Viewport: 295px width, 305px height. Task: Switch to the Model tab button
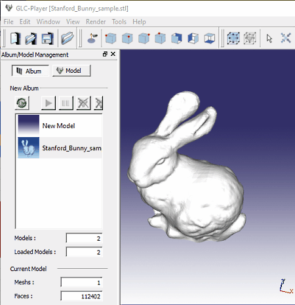pos(71,71)
